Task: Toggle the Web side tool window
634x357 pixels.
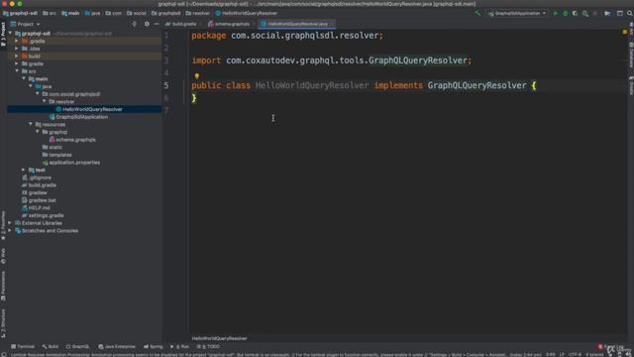Action: 3,256
